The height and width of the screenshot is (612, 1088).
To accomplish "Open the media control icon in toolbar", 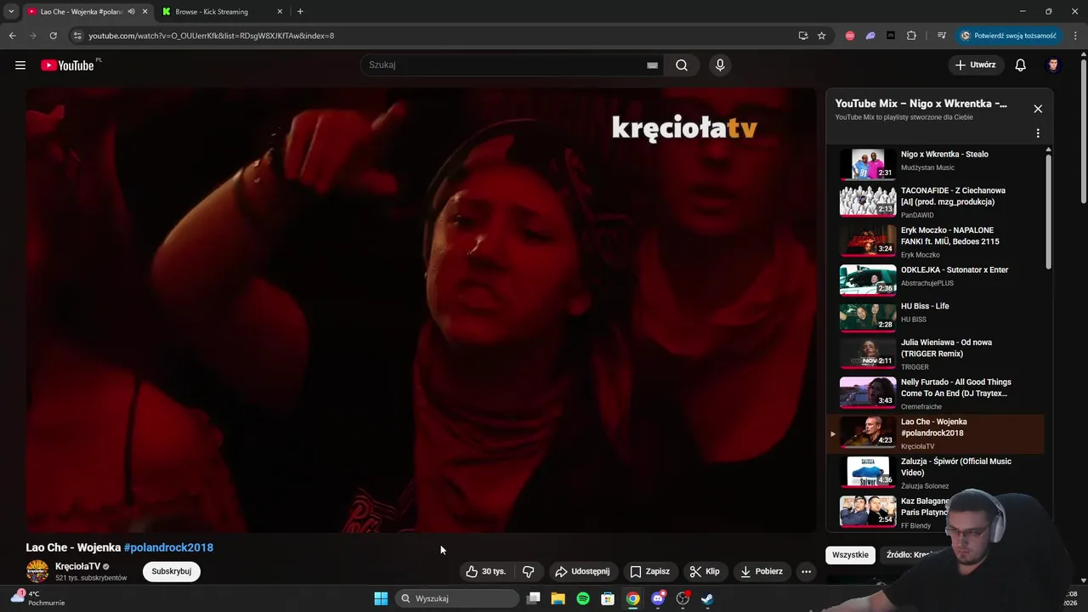I will (x=941, y=36).
